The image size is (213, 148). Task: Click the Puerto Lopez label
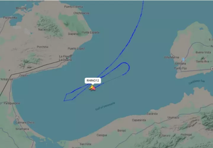(x=76, y=49)
